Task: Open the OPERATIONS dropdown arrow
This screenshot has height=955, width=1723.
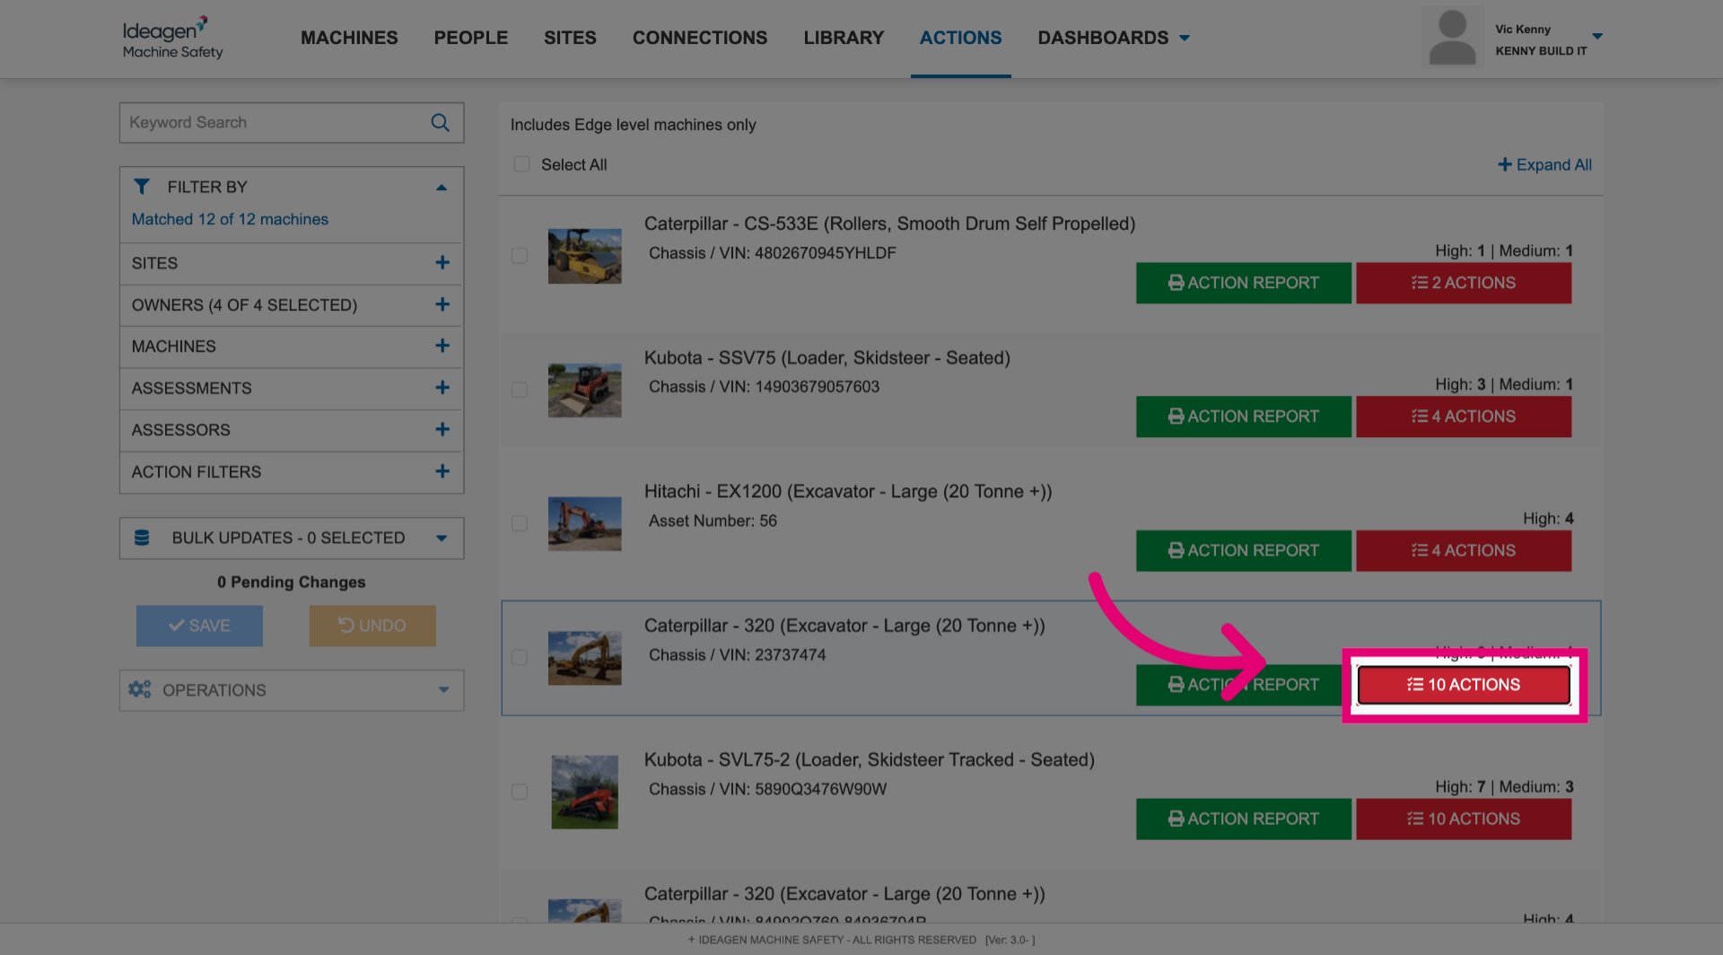Action: point(443,690)
